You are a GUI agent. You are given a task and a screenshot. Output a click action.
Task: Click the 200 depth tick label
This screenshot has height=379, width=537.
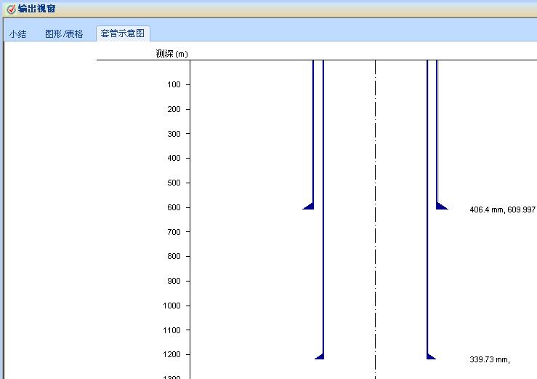pos(174,109)
